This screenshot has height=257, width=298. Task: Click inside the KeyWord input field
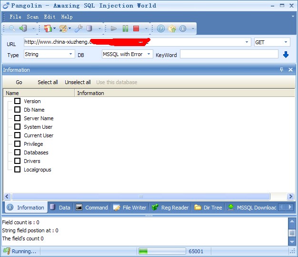pyautogui.click(x=229, y=54)
